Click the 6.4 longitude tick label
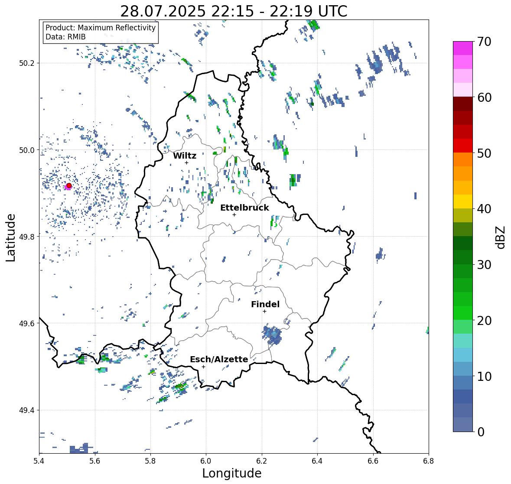Screen dimensions: 511x484 [x=317, y=461]
